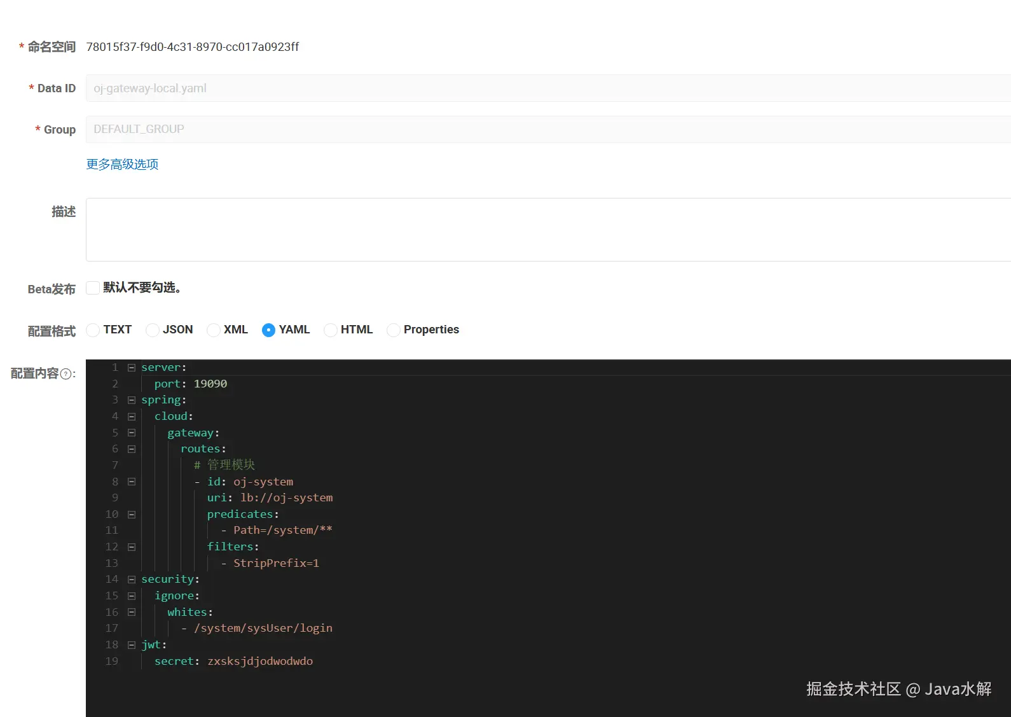Click line number 7 in the gutter

pyautogui.click(x=115, y=465)
